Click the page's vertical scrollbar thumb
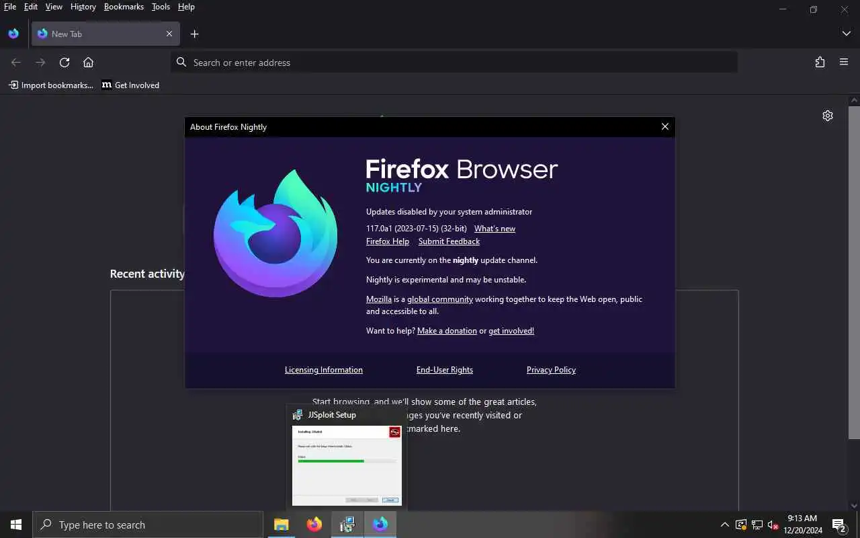Image resolution: width=860 pixels, height=538 pixels. click(855, 272)
